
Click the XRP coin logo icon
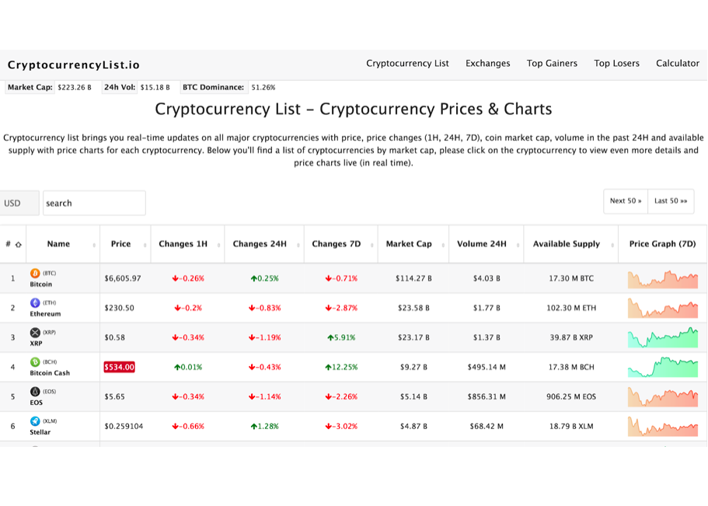point(35,333)
